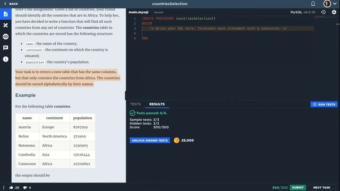Open the task description sidebar icon
Image resolution: width=340 pixels, height=191 pixels.
point(6,14)
